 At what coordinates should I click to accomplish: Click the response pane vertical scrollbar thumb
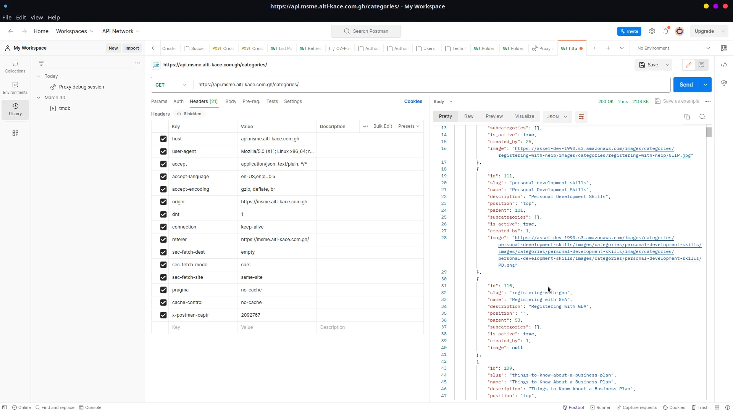[x=709, y=132]
